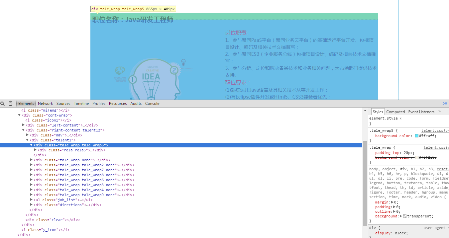Open the Computed styles tab

tap(395, 112)
